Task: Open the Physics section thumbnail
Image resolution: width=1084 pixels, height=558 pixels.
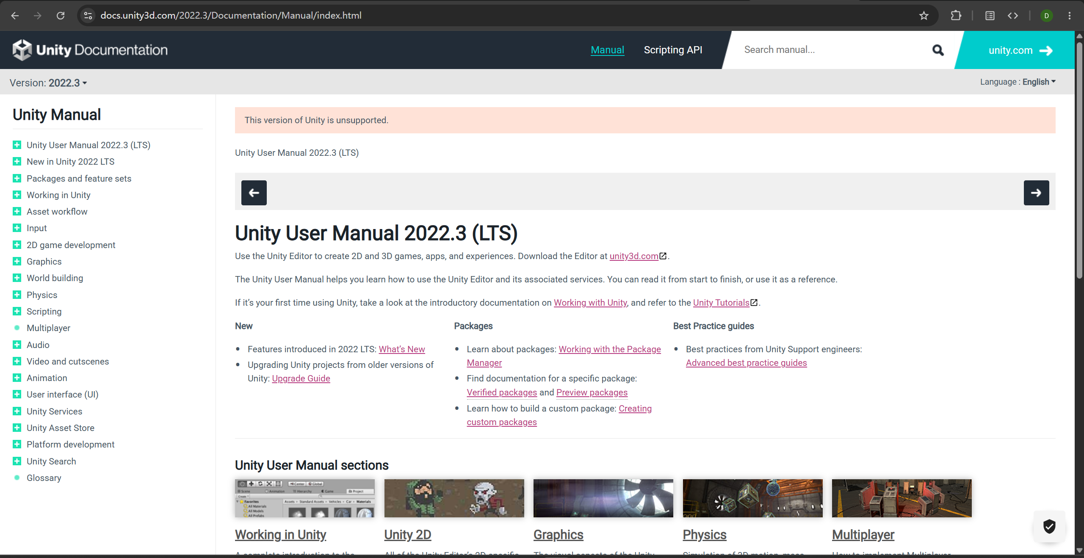Action: point(752,498)
